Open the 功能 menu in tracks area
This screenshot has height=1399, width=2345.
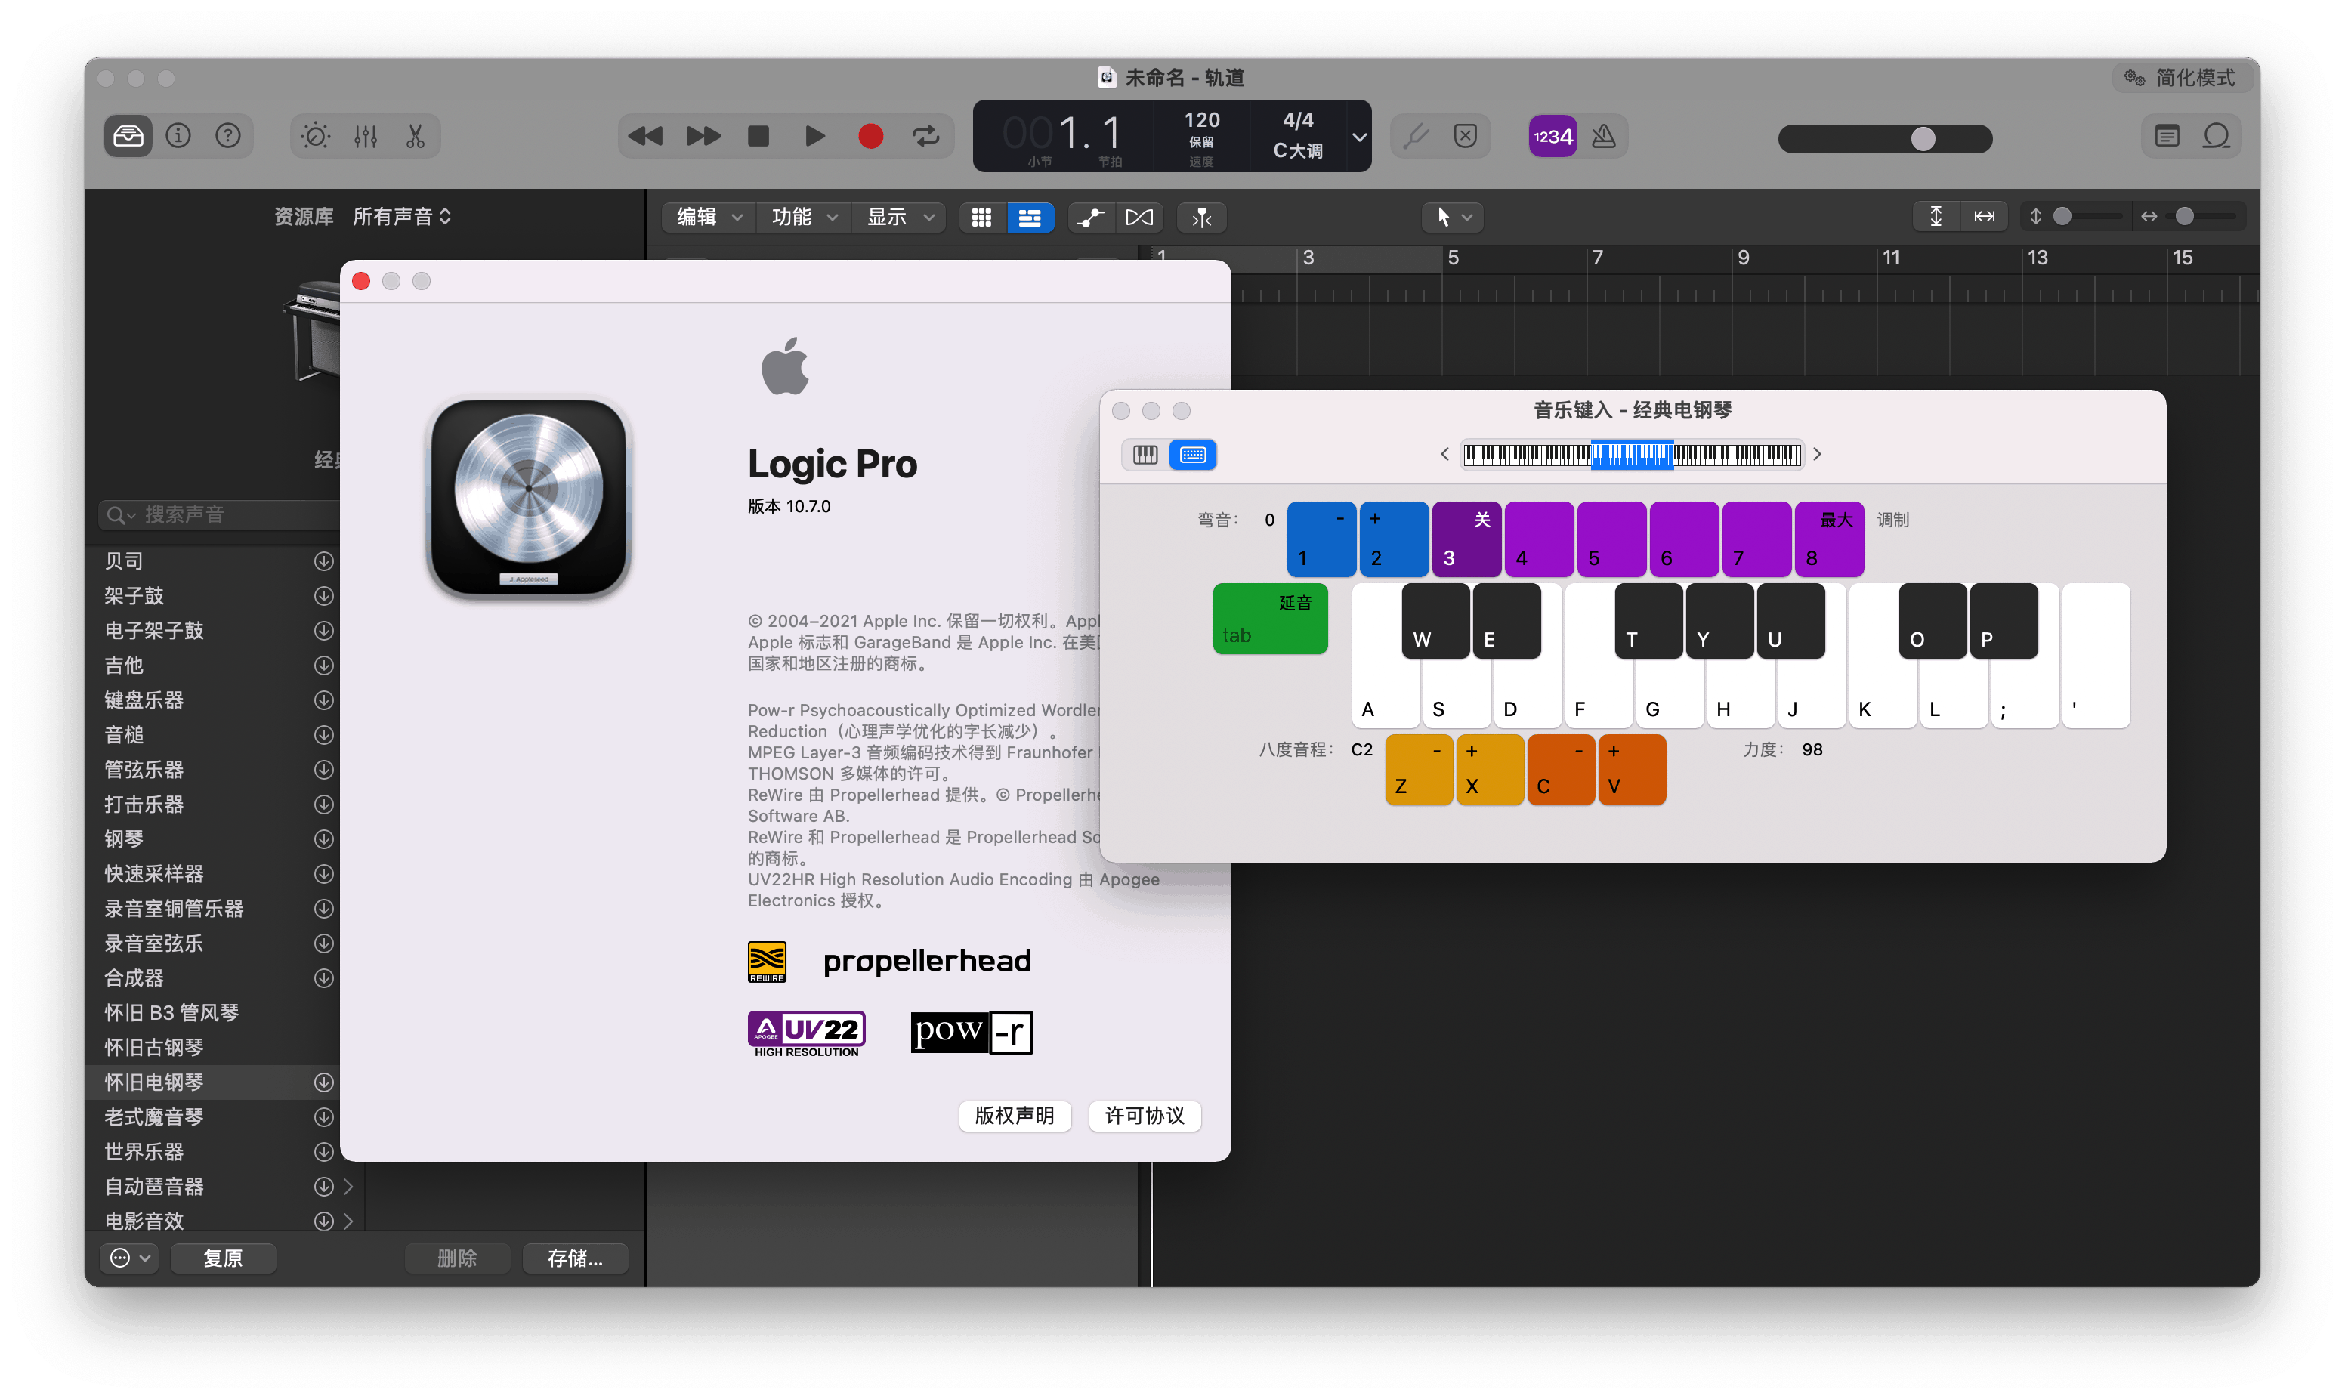pyautogui.click(x=804, y=218)
